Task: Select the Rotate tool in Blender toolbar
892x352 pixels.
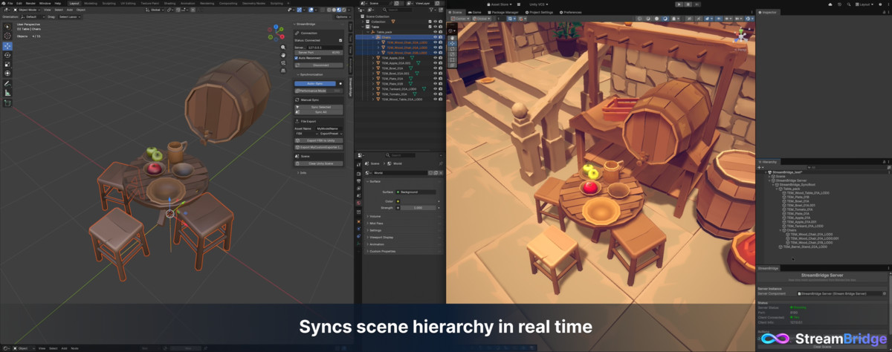Action: [7, 55]
